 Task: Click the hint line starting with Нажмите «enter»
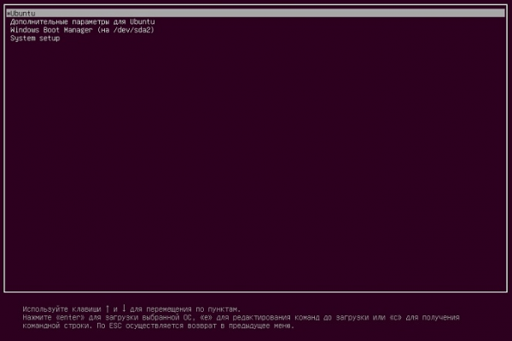click(x=241, y=317)
